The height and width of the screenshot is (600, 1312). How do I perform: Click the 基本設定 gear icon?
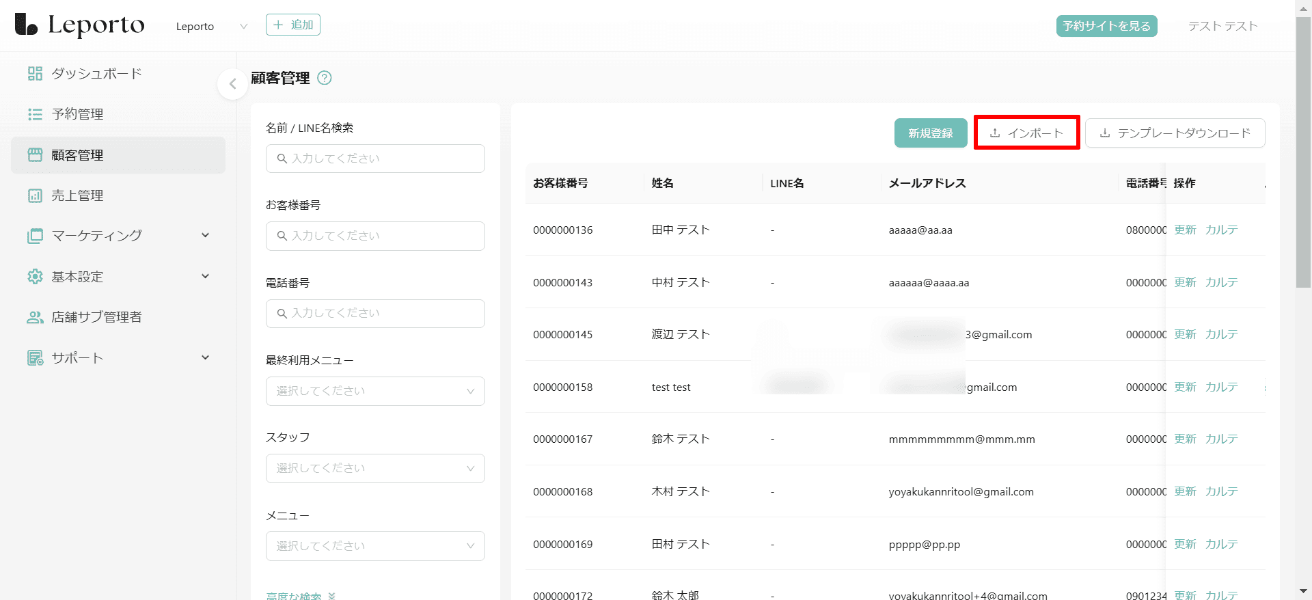[35, 277]
